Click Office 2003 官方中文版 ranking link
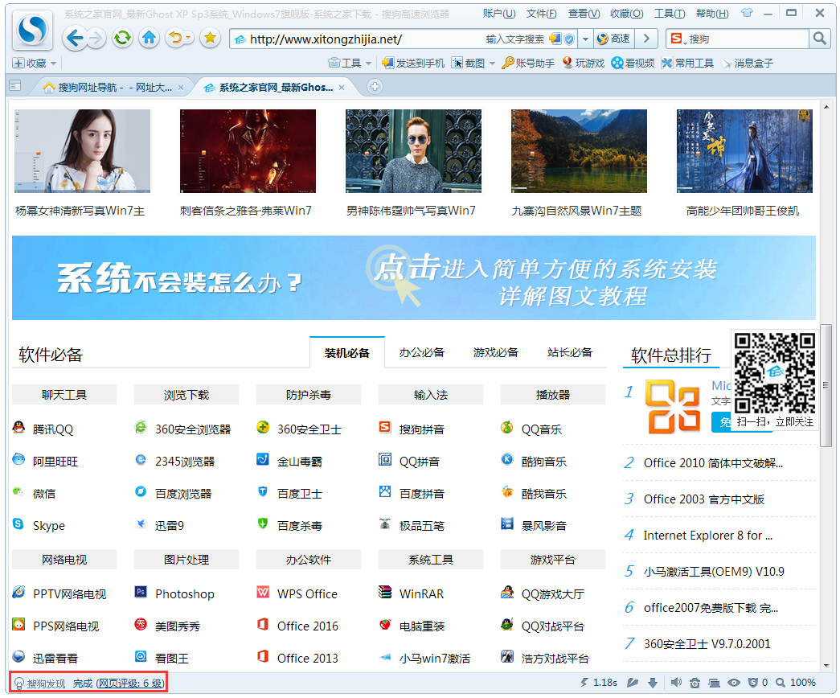The height and width of the screenshot is (698, 840). [703, 499]
